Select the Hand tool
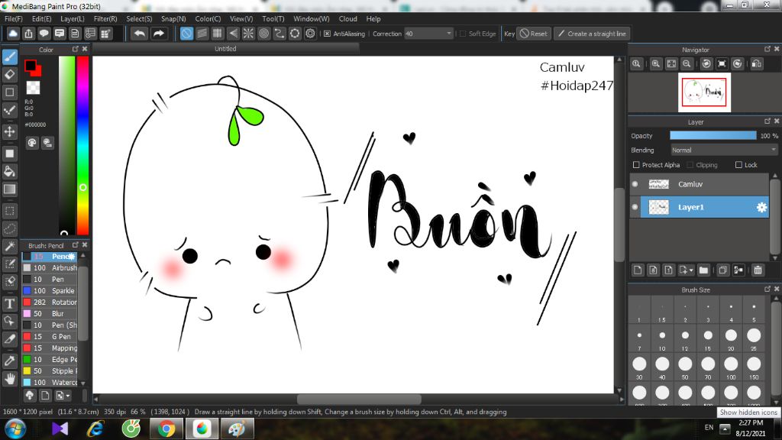Screen dimensions: 782x440 (10, 379)
